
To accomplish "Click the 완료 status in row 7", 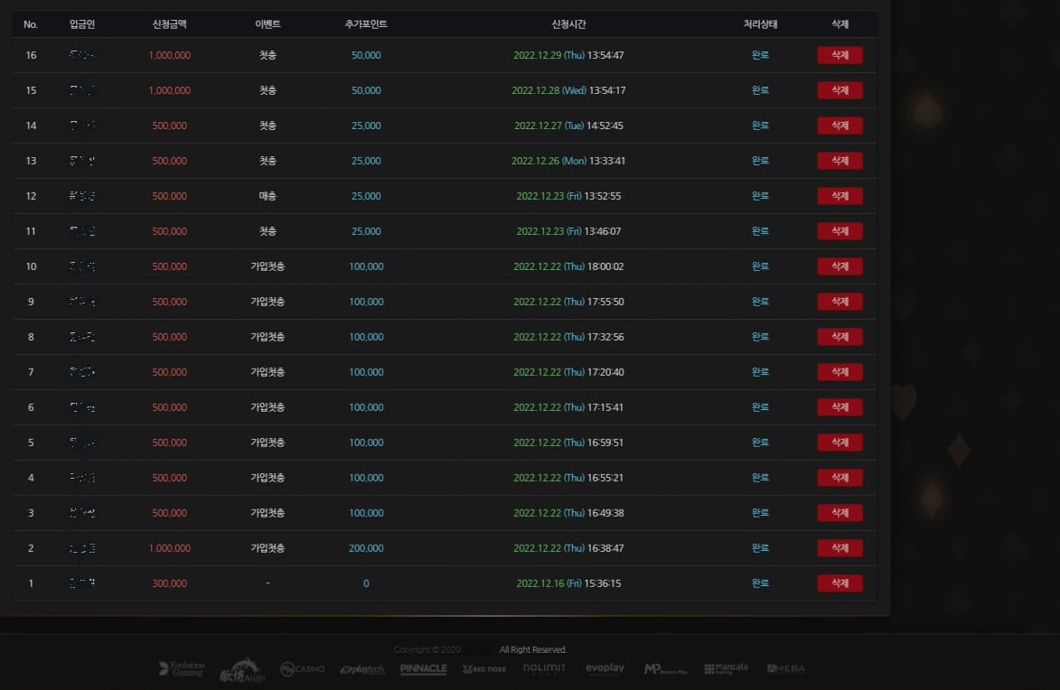I will point(760,372).
